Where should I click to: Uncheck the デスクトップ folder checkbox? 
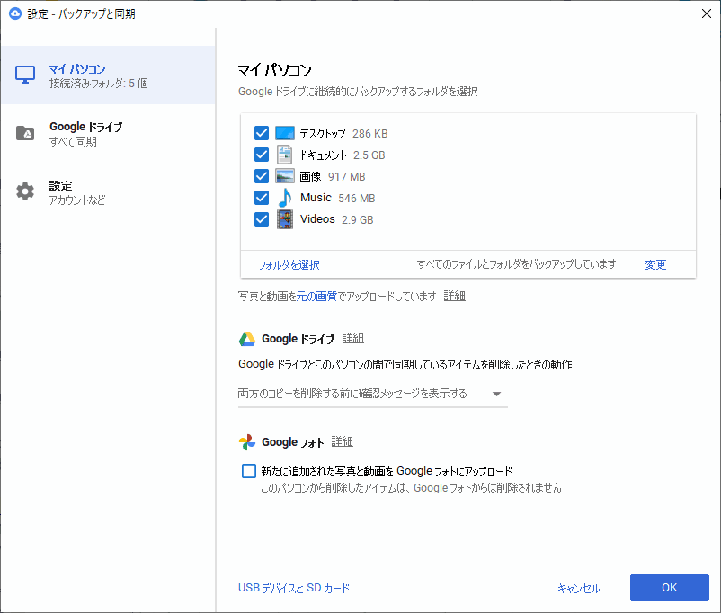pyautogui.click(x=262, y=133)
